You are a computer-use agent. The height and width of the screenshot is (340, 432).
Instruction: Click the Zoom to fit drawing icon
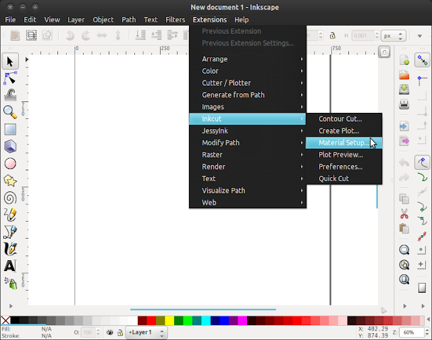404,265
